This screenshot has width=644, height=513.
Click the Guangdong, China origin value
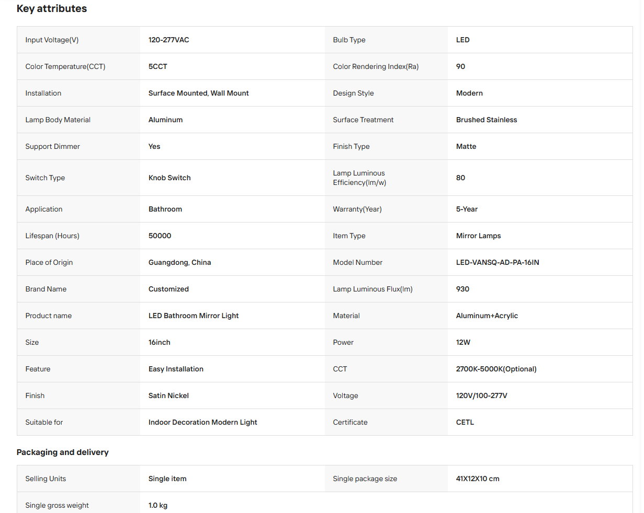tap(179, 262)
